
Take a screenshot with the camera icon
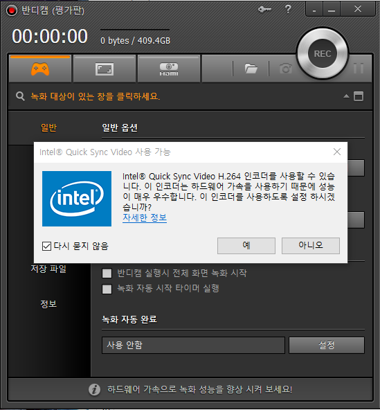pyautogui.click(x=285, y=69)
